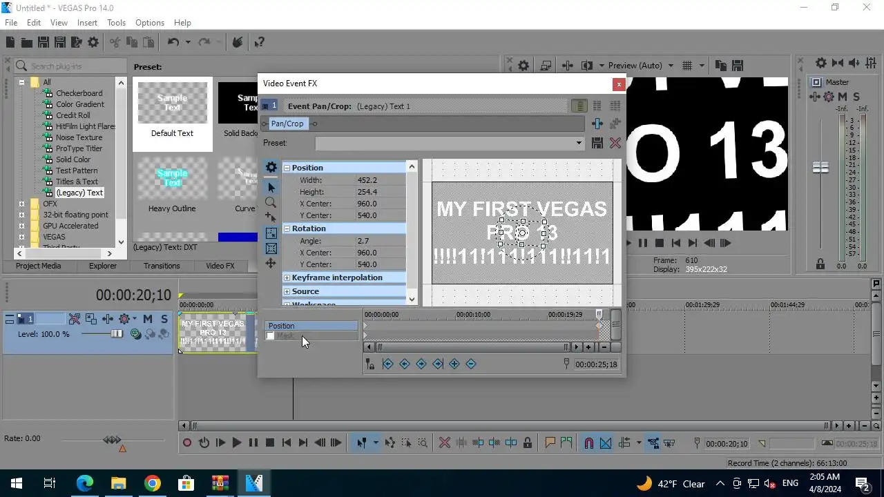This screenshot has width=884, height=497.
Task: Select the Normal Edit arrow tool in Pan/Crop
Action: click(x=271, y=188)
